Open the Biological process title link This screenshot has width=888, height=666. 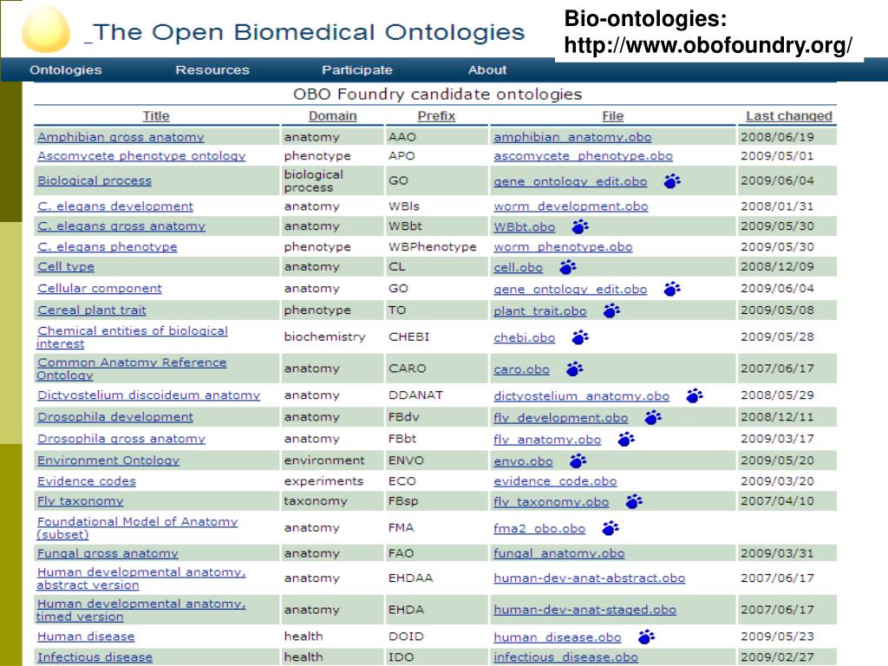(x=95, y=180)
